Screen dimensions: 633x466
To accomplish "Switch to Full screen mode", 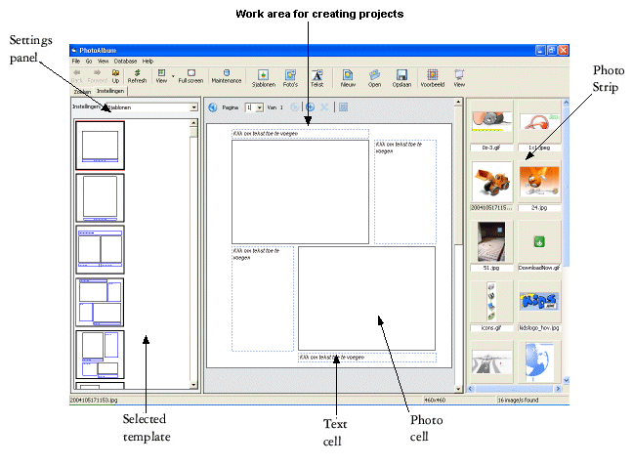I will tap(191, 75).
